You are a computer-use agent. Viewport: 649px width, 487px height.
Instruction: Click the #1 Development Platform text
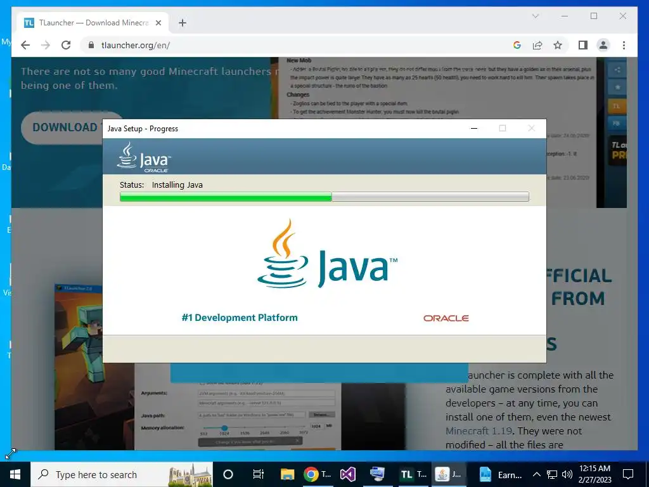240,318
